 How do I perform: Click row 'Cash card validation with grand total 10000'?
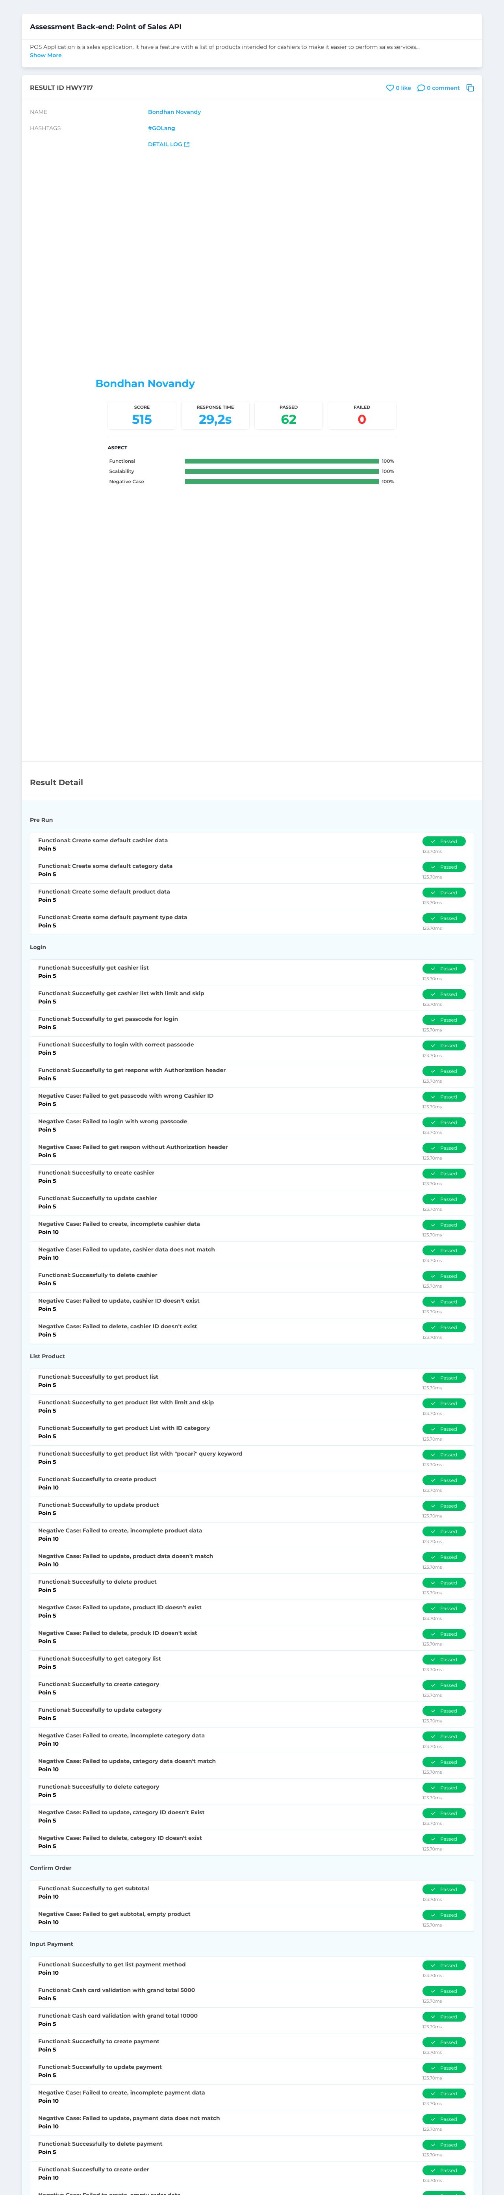[252, 2020]
